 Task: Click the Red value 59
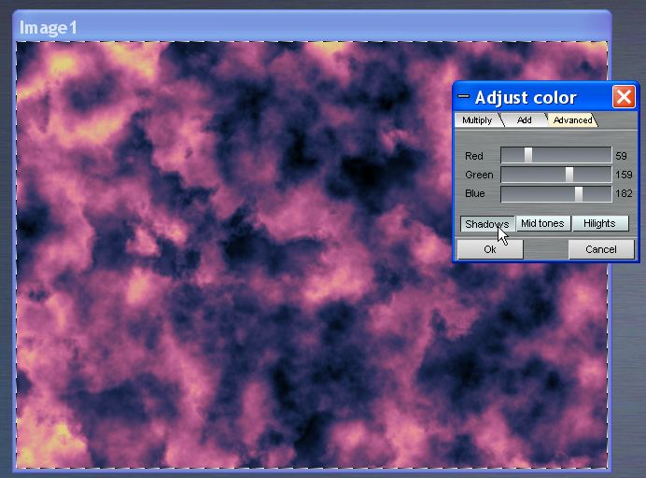tap(621, 156)
